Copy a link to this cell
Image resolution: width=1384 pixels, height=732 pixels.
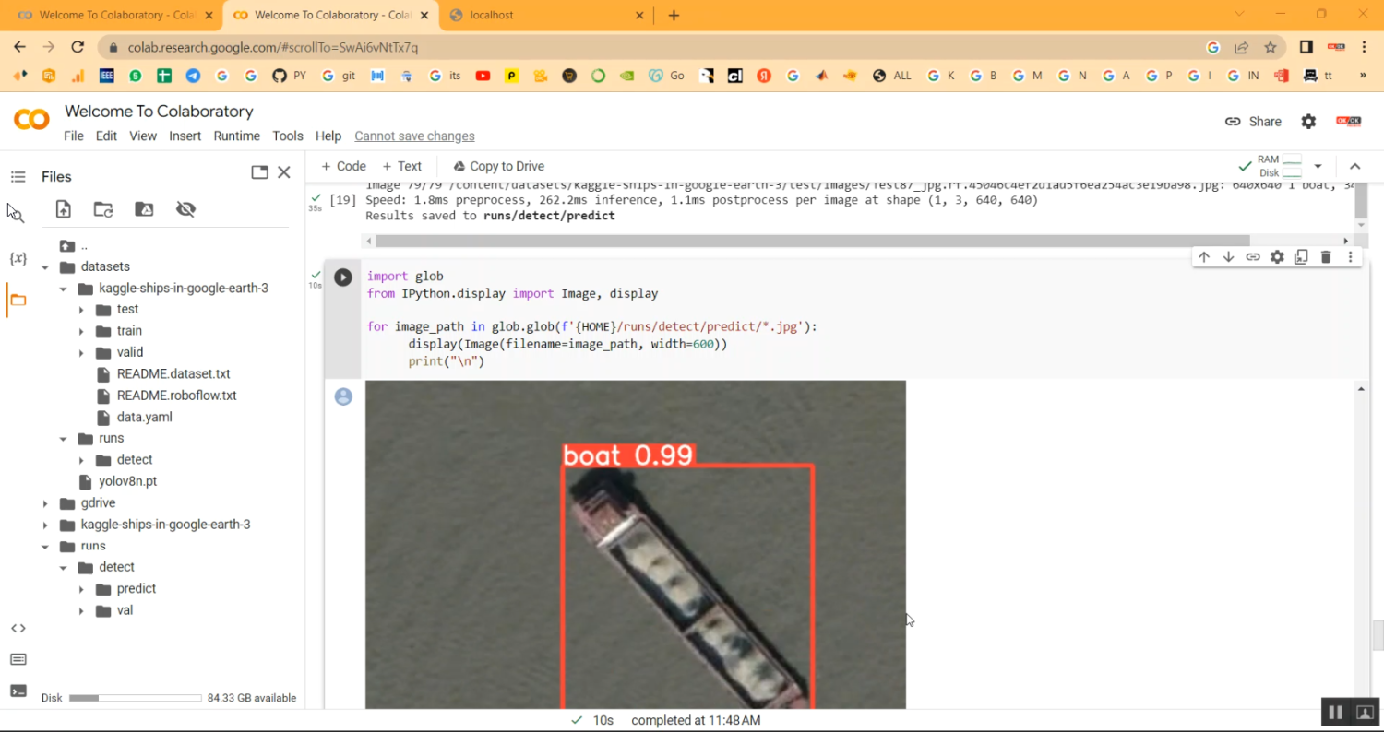coord(1253,257)
